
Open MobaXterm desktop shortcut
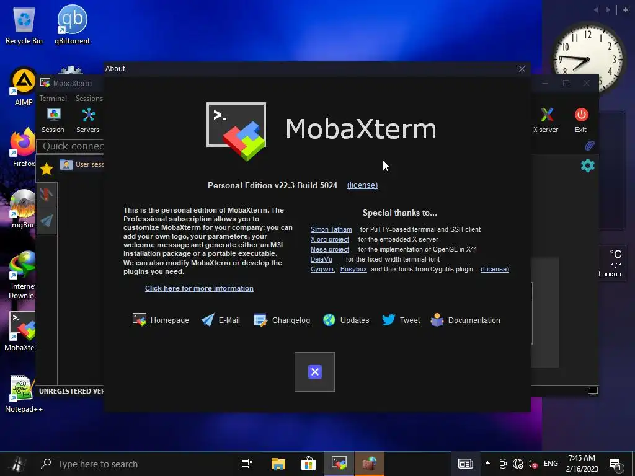coord(21,331)
